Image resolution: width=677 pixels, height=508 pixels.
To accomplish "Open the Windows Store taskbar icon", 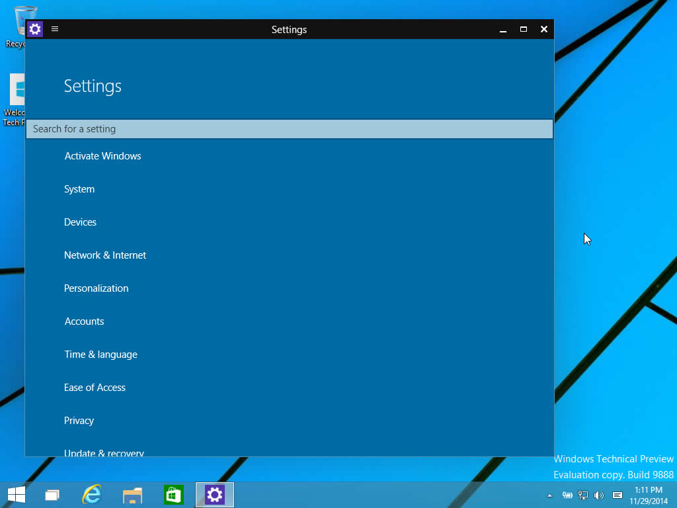I will [x=174, y=495].
